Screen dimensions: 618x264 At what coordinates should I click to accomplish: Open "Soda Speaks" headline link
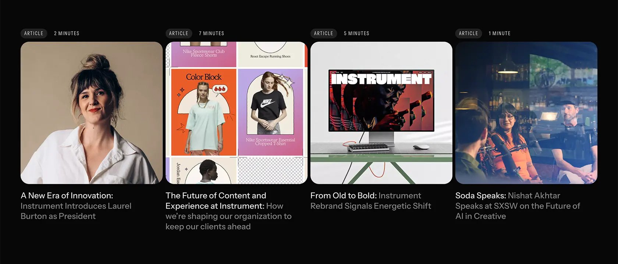[x=480, y=196]
